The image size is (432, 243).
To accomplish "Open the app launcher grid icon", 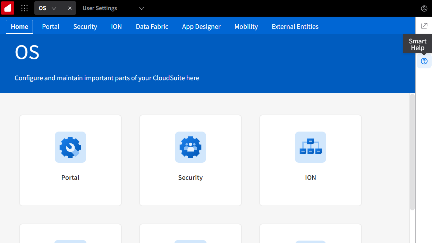I will 24,8.
